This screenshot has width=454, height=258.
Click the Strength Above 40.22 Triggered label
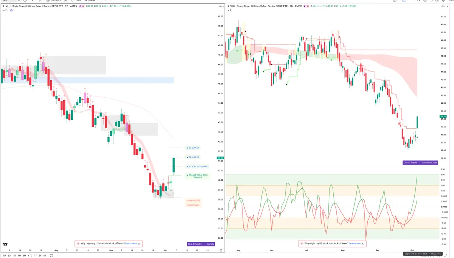[197, 176]
